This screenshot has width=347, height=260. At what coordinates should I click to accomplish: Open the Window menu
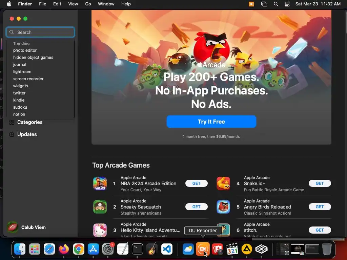pos(106,4)
